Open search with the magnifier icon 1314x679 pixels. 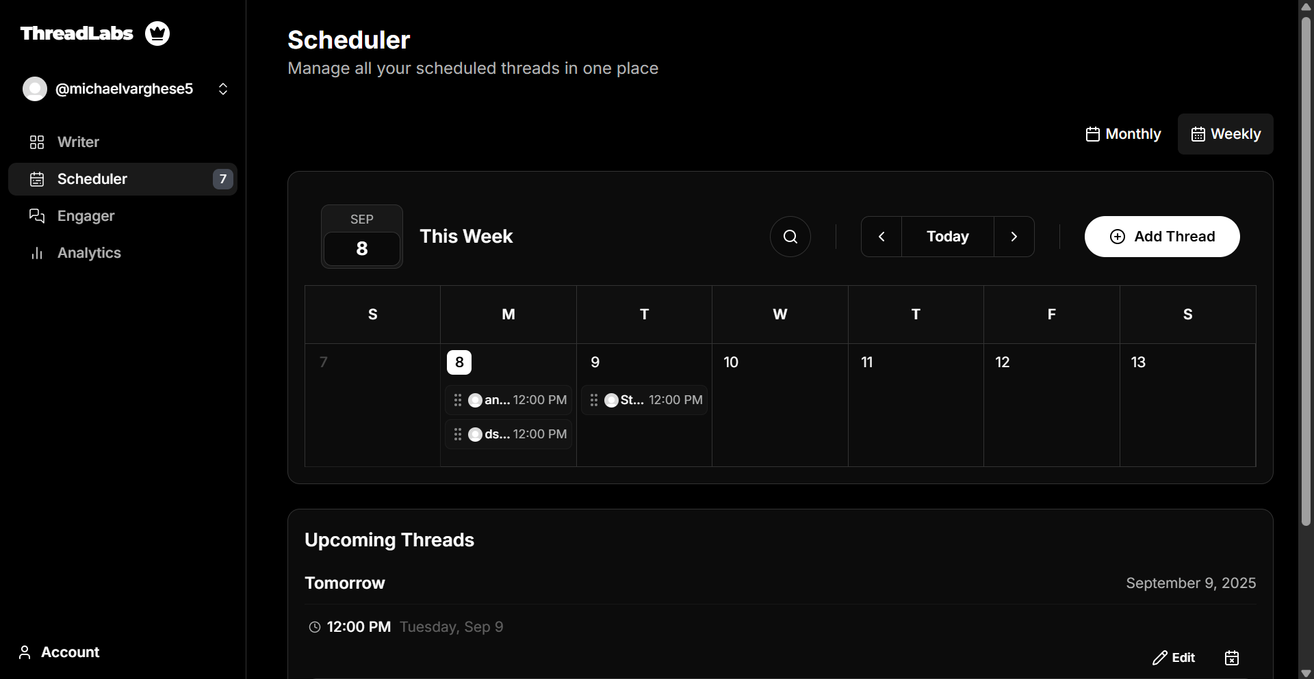click(x=790, y=236)
